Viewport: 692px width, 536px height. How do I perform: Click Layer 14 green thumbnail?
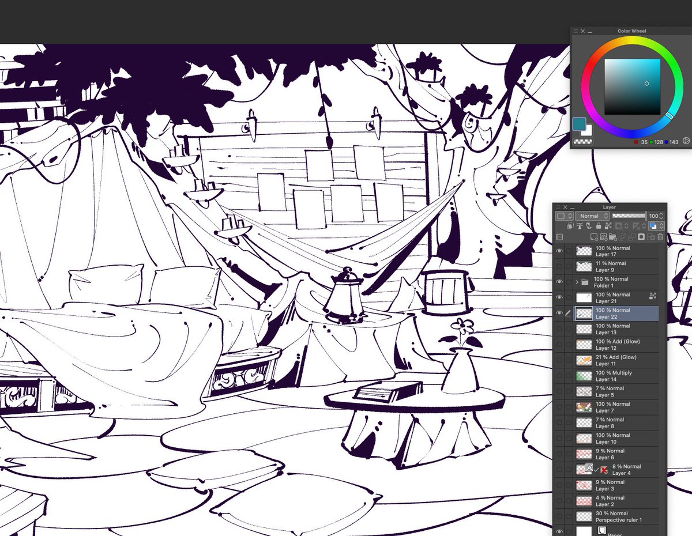(584, 376)
